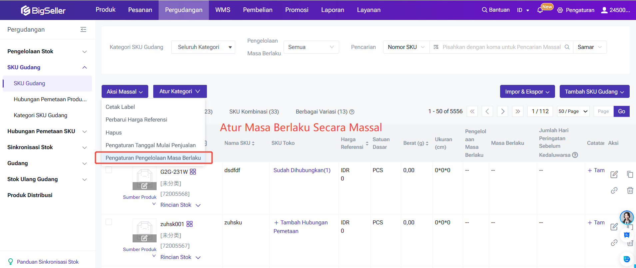
Task: Click copy icon for G2G-231W row
Action: (630, 174)
